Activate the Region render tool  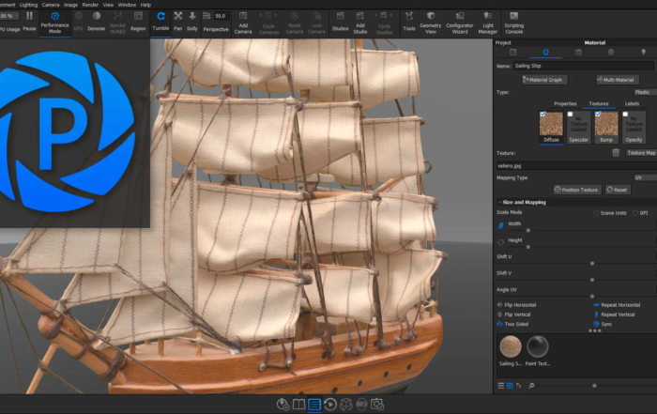[x=138, y=22]
